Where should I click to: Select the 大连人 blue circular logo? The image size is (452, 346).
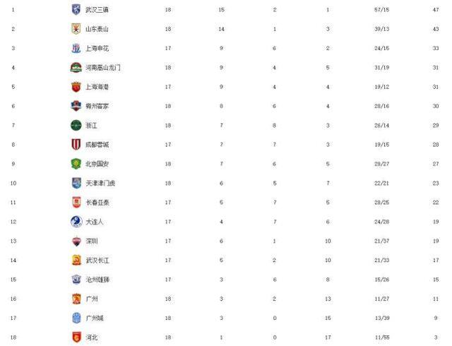point(76,222)
